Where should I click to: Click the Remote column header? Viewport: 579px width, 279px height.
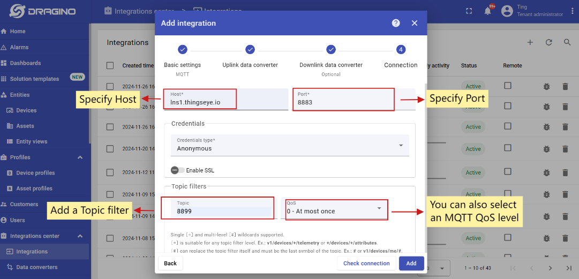tap(513, 66)
